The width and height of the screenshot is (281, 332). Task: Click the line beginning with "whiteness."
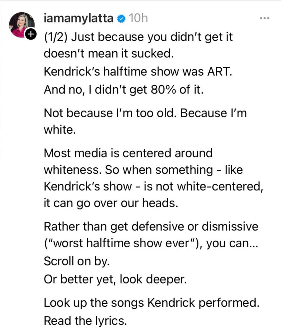(x=143, y=170)
